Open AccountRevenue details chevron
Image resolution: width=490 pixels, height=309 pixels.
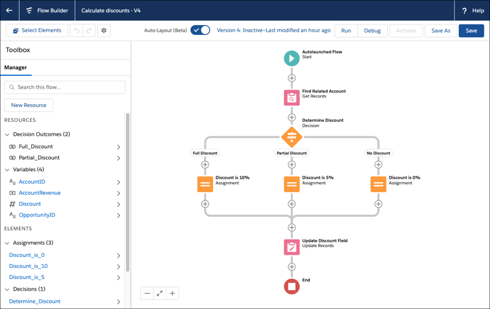[118, 193]
